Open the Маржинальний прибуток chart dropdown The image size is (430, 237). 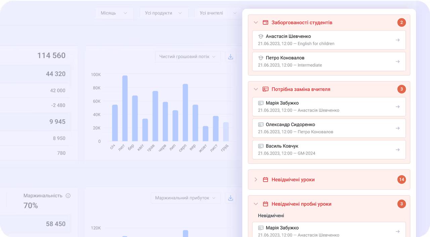point(186,198)
